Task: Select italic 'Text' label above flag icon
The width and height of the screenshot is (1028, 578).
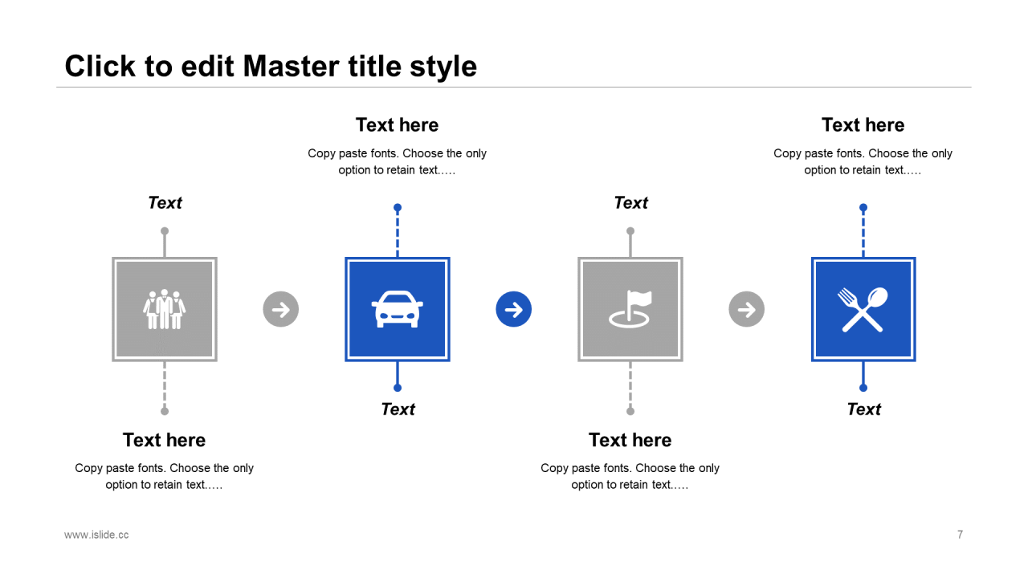Action: 630,202
